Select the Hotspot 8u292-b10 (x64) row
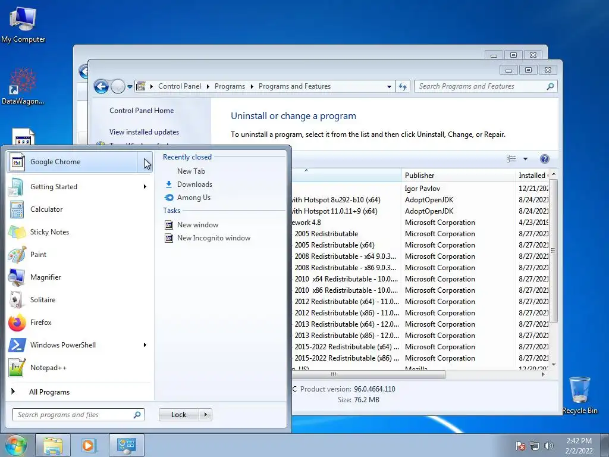 (x=420, y=200)
